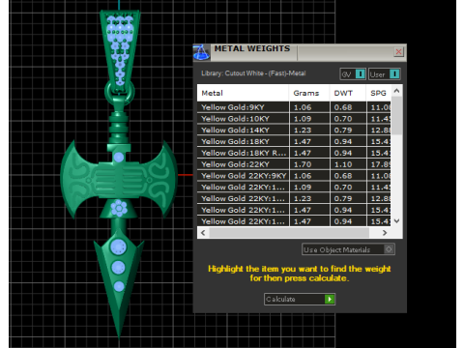Click the green arrow on Calculate

[330, 299]
